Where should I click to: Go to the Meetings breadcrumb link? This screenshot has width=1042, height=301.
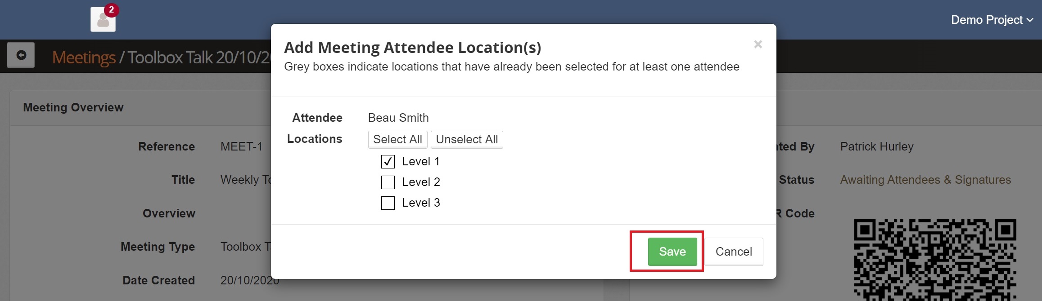click(84, 58)
